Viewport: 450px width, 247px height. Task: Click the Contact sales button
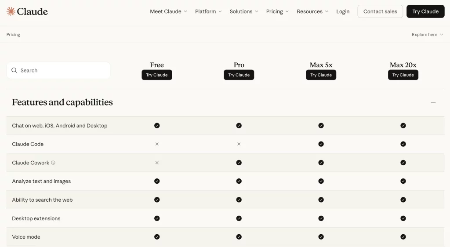click(x=380, y=11)
